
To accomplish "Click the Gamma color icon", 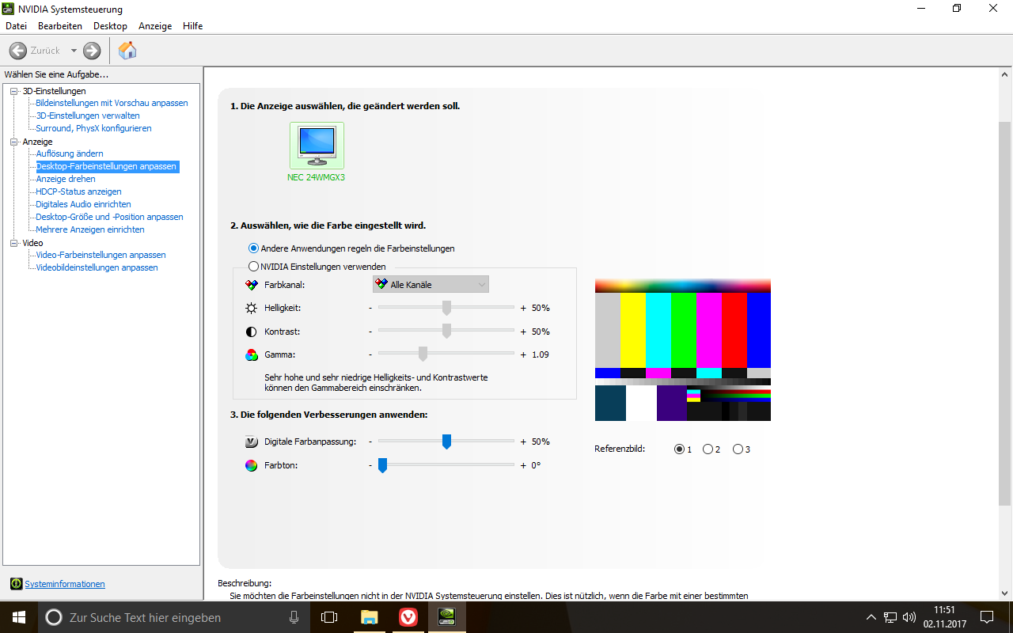I will [x=251, y=354].
